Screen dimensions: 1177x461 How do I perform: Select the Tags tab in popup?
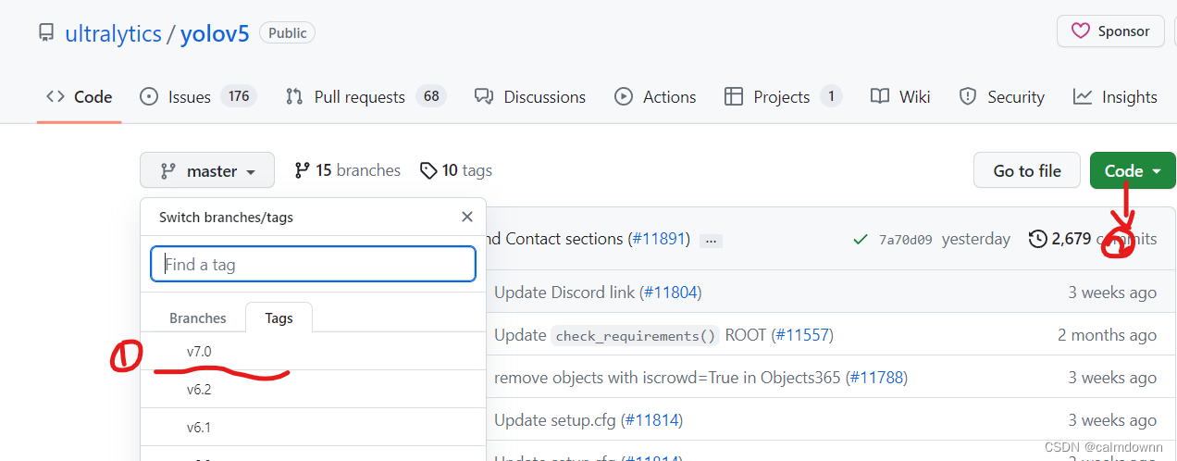[x=279, y=318]
